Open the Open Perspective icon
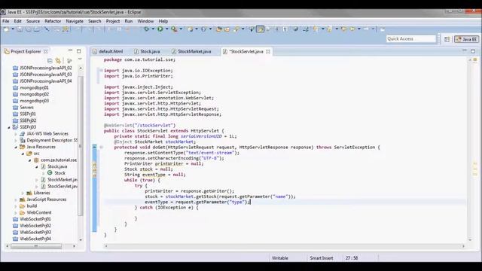 click(x=447, y=39)
